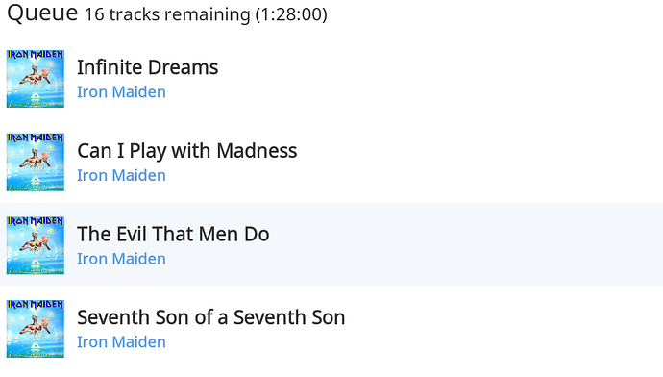Screen dimensions: 663x377
Task: Select the Can I Play with Madness album art
Action: [36, 163]
